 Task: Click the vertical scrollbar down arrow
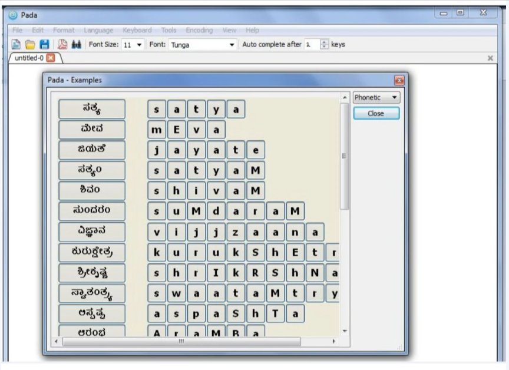pyautogui.click(x=345, y=331)
